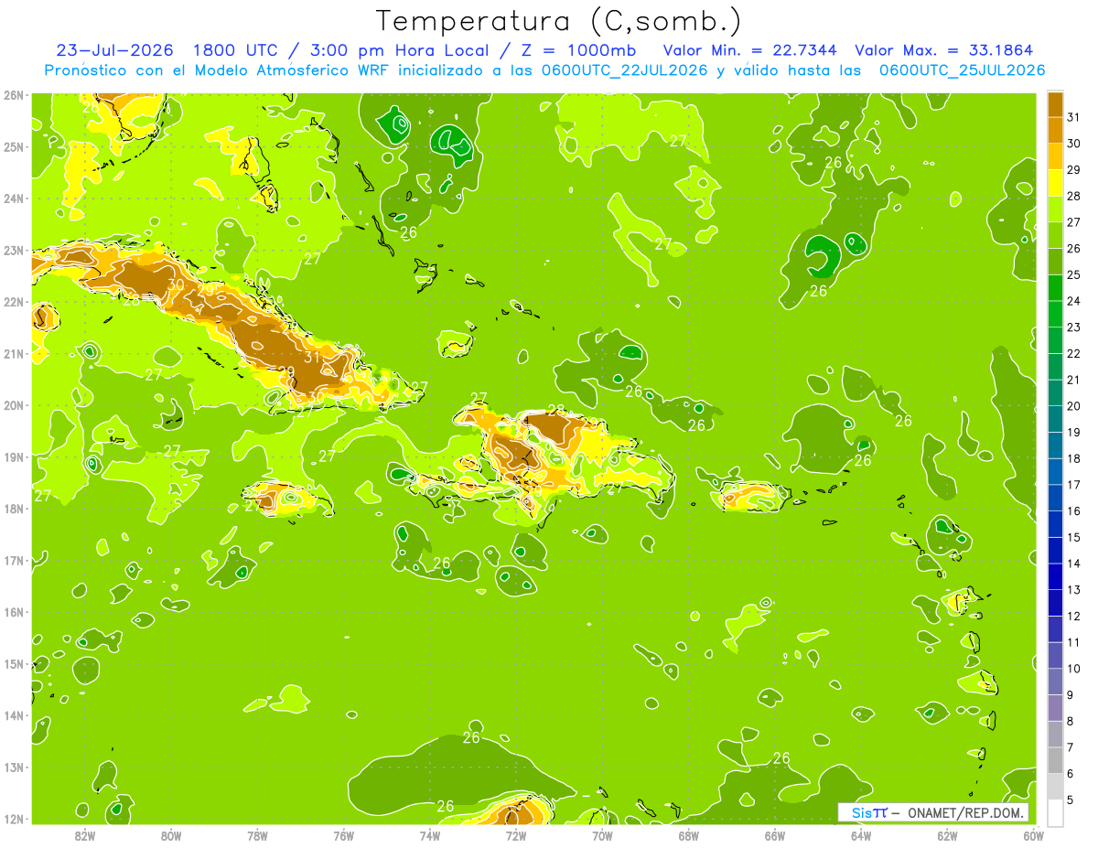The height and width of the screenshot is (848, 1098).
Task: Click the '14N' latitude axis label
Action: [14, 715]
